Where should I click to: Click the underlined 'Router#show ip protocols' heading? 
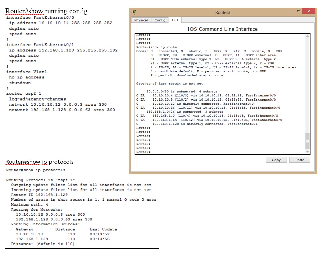(39, 162)
